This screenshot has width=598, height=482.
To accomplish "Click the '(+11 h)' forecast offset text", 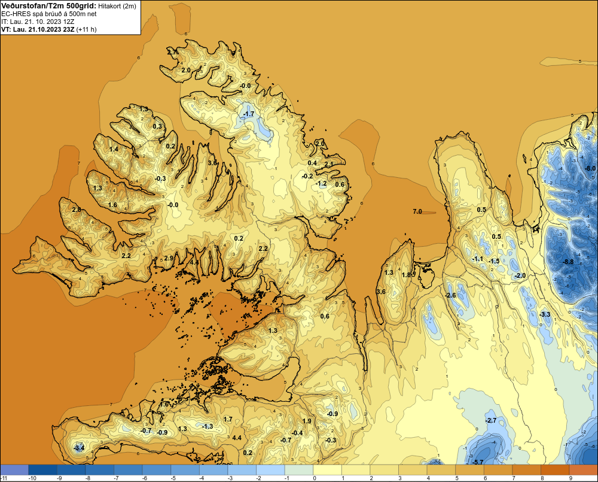I will 87,29.
